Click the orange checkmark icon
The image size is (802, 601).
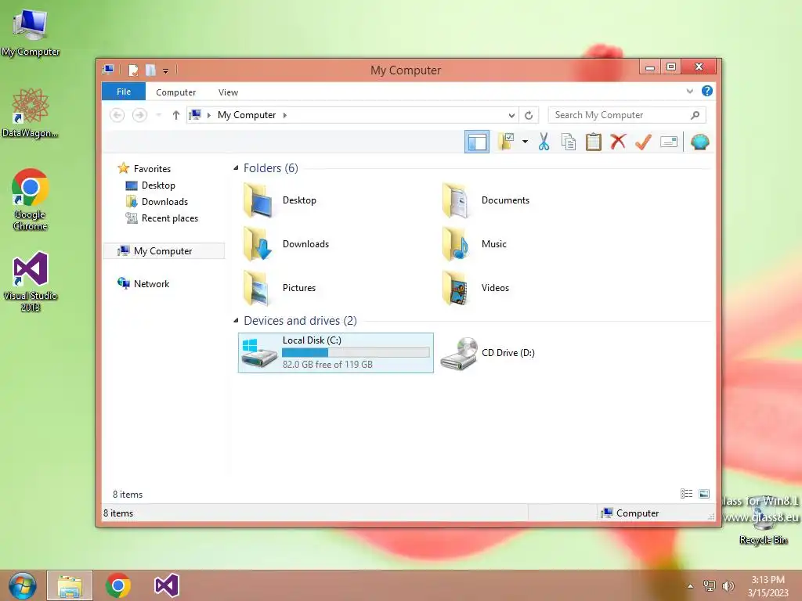pyautogui.click(x=643, y=142)
